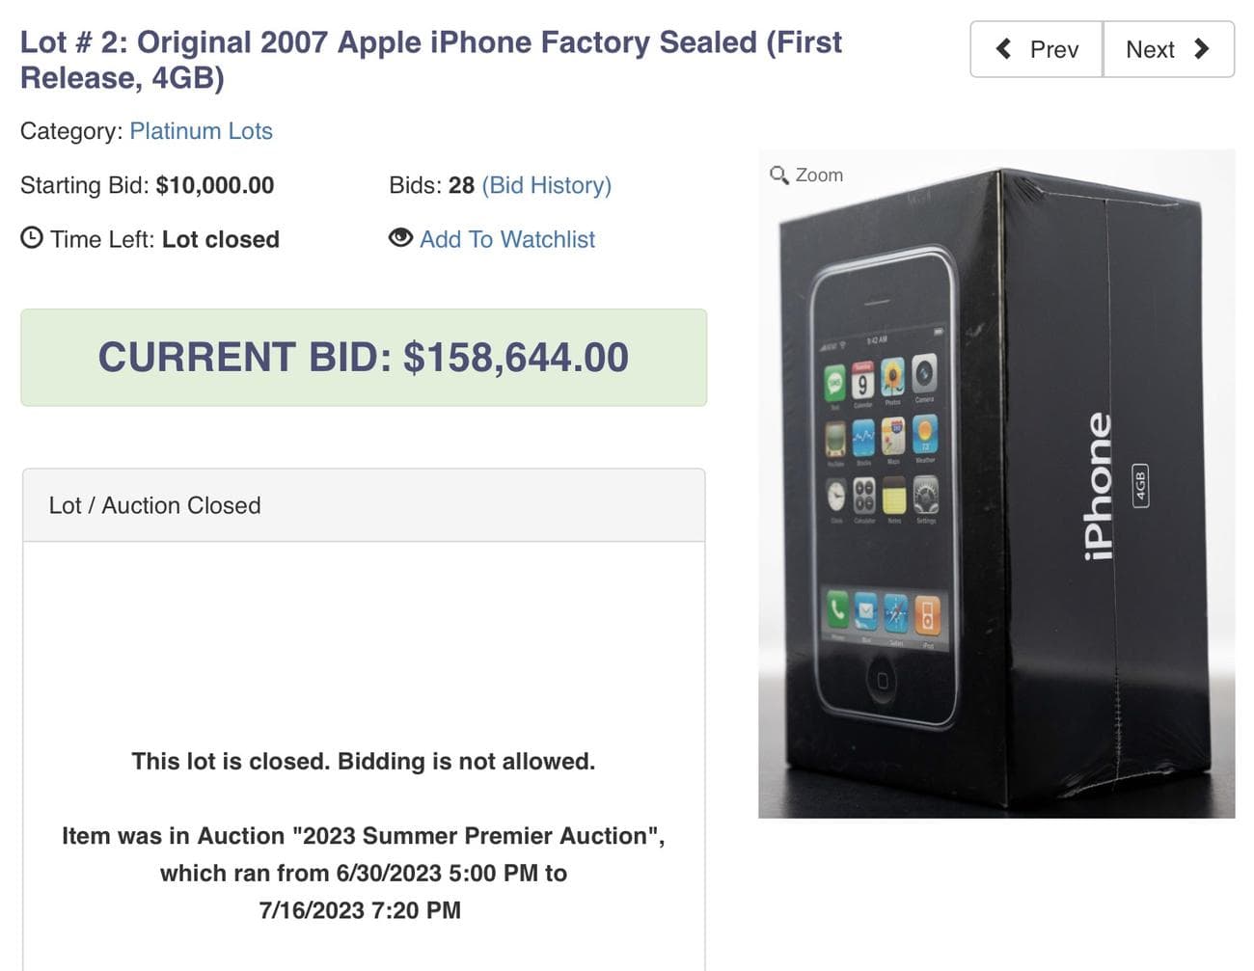Open the Bid History for this lot
Image resolution: width=1254 pixels, height=971 pixels.
tap(547, 184)
